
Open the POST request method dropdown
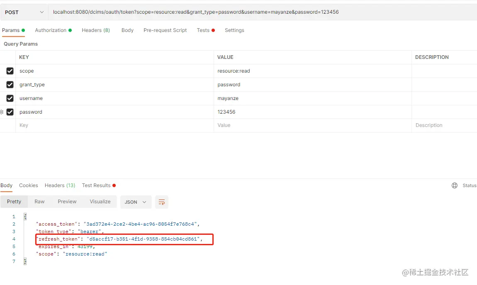click(x=24, y=12)
